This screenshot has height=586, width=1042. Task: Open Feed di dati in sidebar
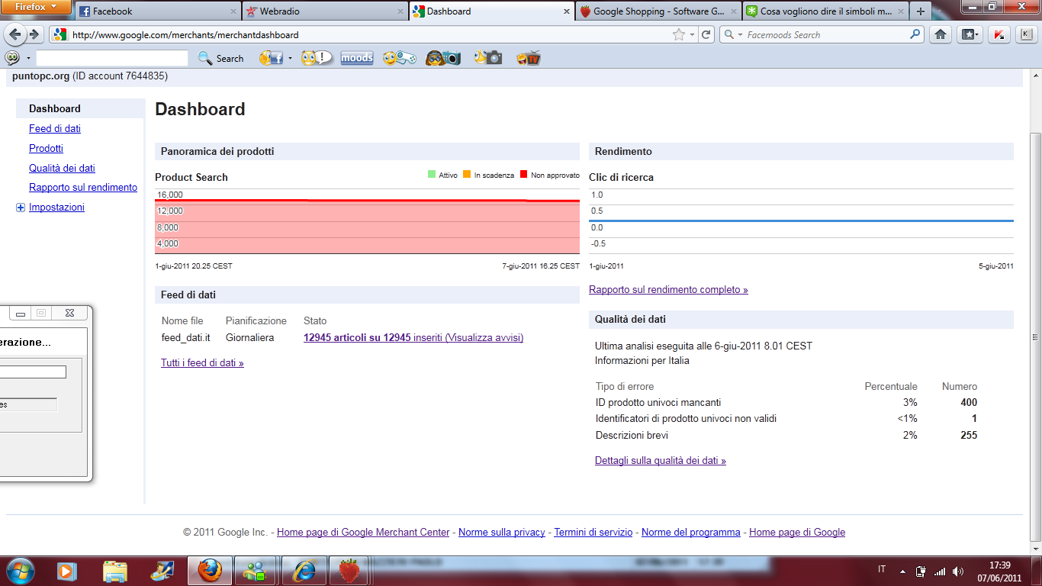pos(55,129)
